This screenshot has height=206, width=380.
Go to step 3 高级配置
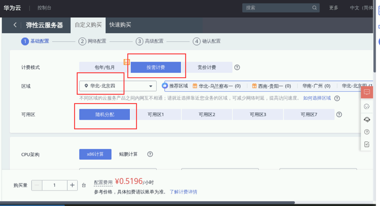pyautogui.click(x=149, y=41)
